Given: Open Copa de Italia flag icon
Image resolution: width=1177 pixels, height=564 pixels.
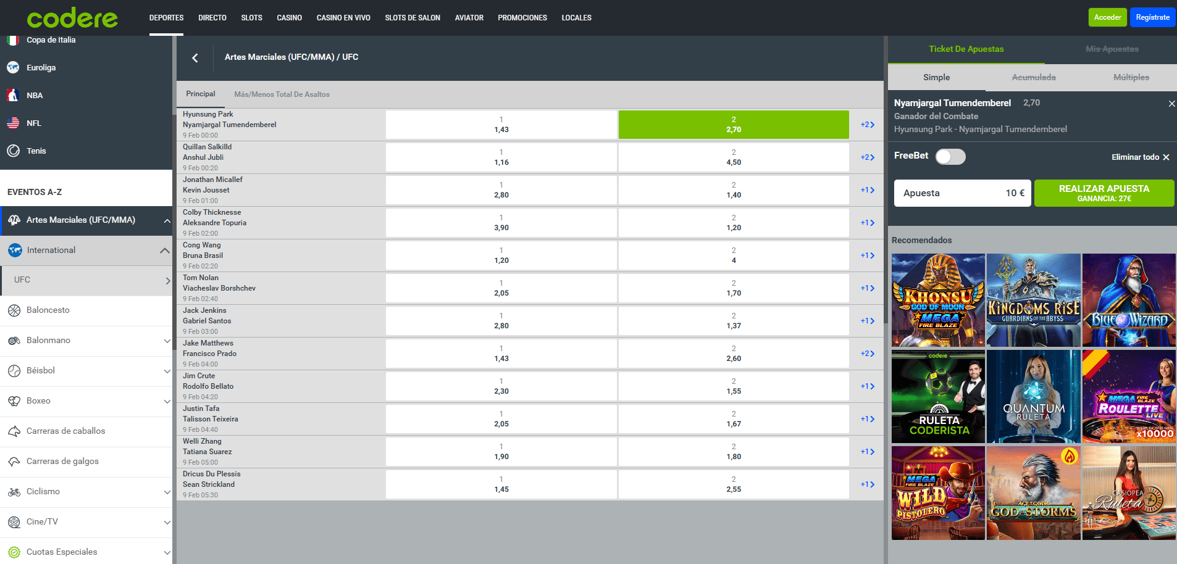Looking at the screenshot, I should (13, 40).
